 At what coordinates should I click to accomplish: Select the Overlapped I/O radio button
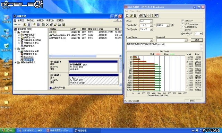pos(183,27)
